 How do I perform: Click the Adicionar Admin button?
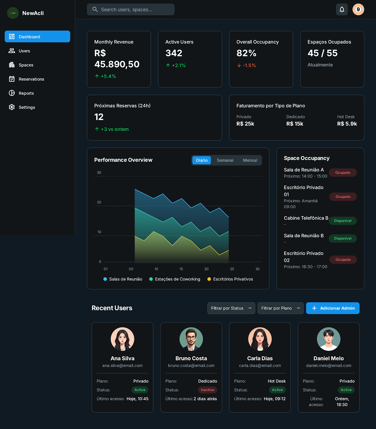click(333, 308)
